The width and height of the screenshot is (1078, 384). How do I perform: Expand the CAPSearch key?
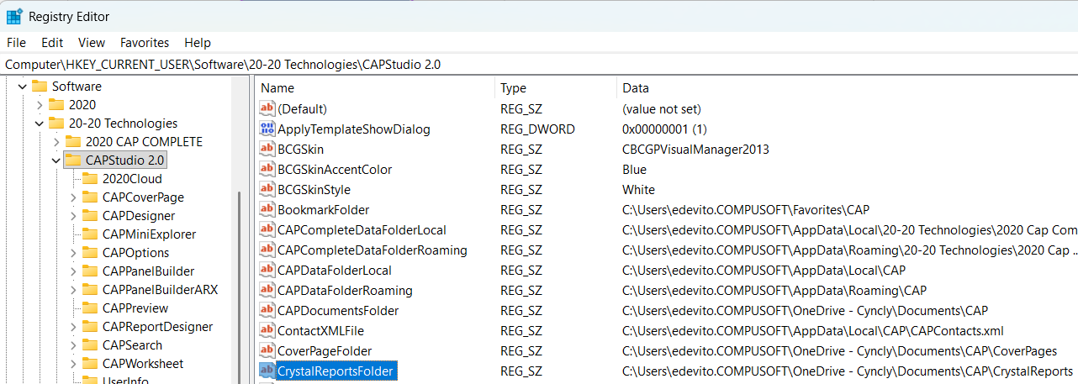point(72,345)
